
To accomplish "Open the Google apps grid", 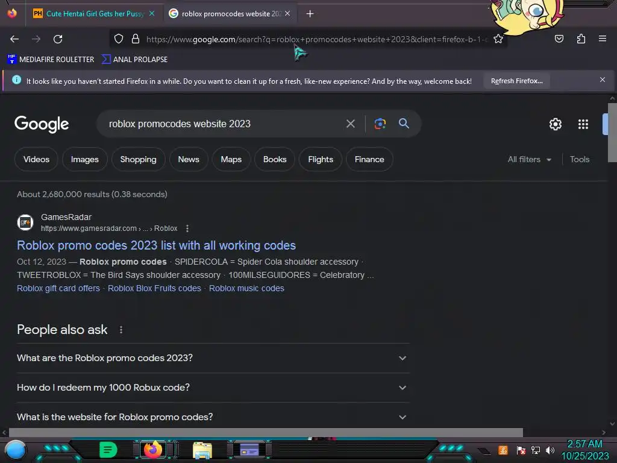I will tap(583, 124).
